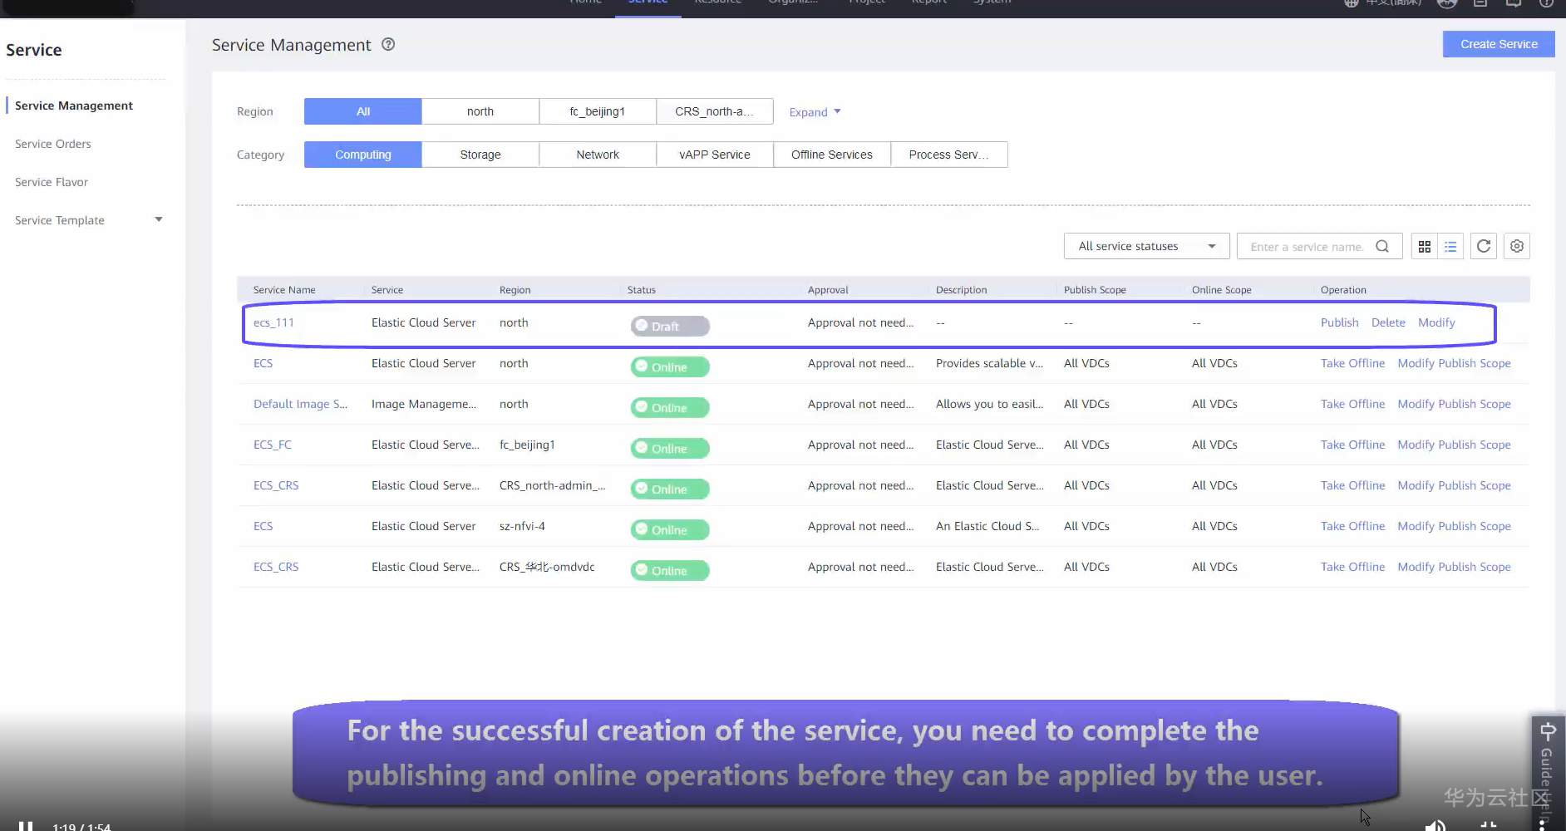Expand Service Template arrow in sidebar

pos(159,219)
